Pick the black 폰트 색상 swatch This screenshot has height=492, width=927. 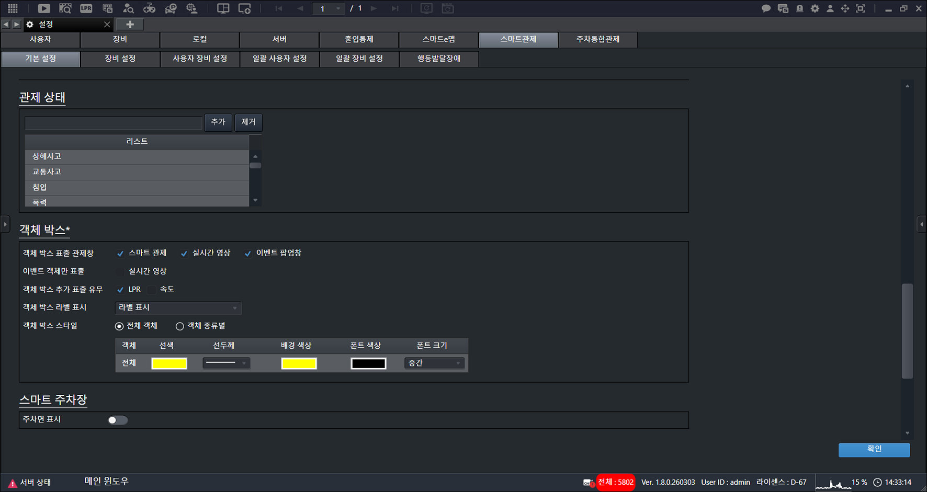[368, 363]
